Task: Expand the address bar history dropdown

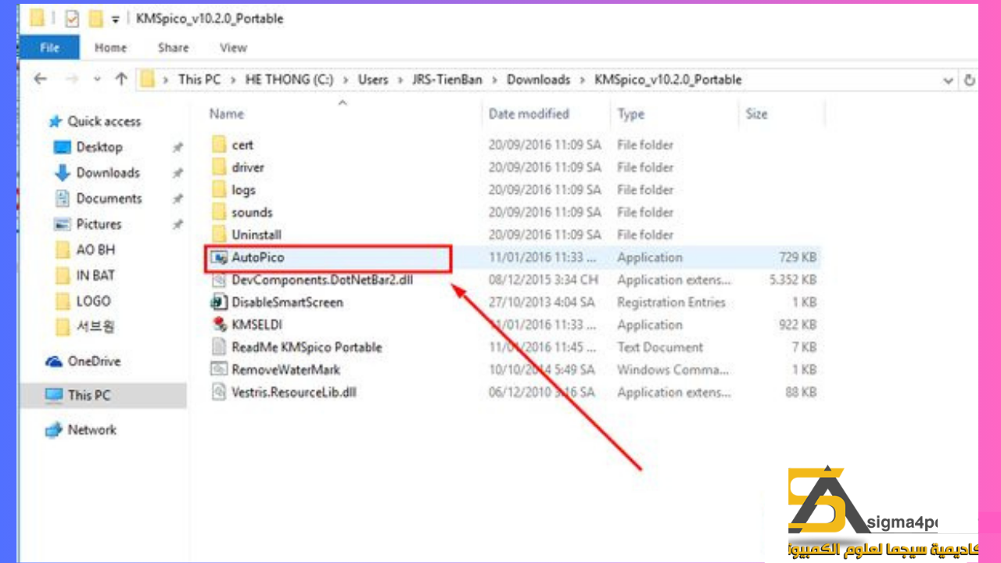Action: tap(949, 81)
